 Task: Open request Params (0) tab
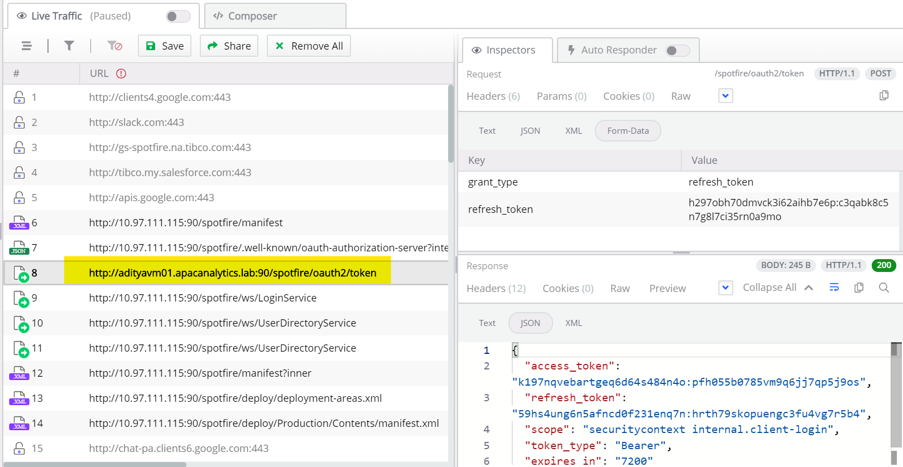pos(561,96)
